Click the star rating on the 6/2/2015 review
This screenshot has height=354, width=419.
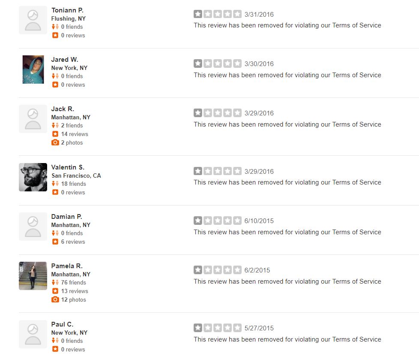click(x=218, y=270)
